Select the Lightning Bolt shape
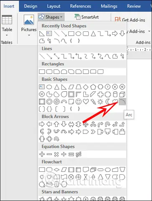Viewport: 152px width, 201px height. 93,102
